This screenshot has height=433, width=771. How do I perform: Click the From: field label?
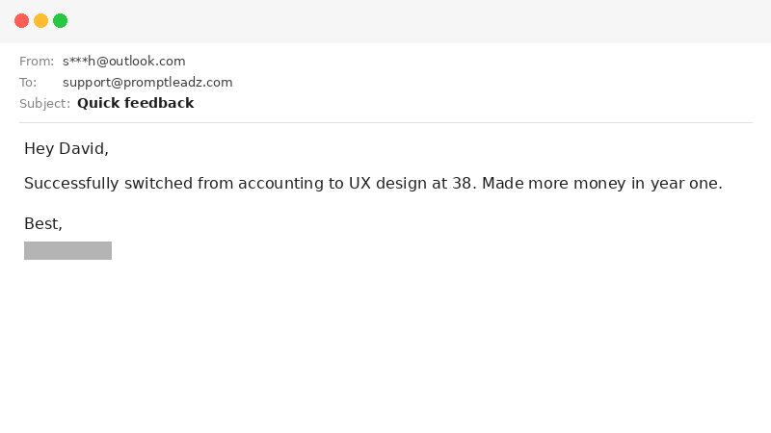tap(37, 62)
